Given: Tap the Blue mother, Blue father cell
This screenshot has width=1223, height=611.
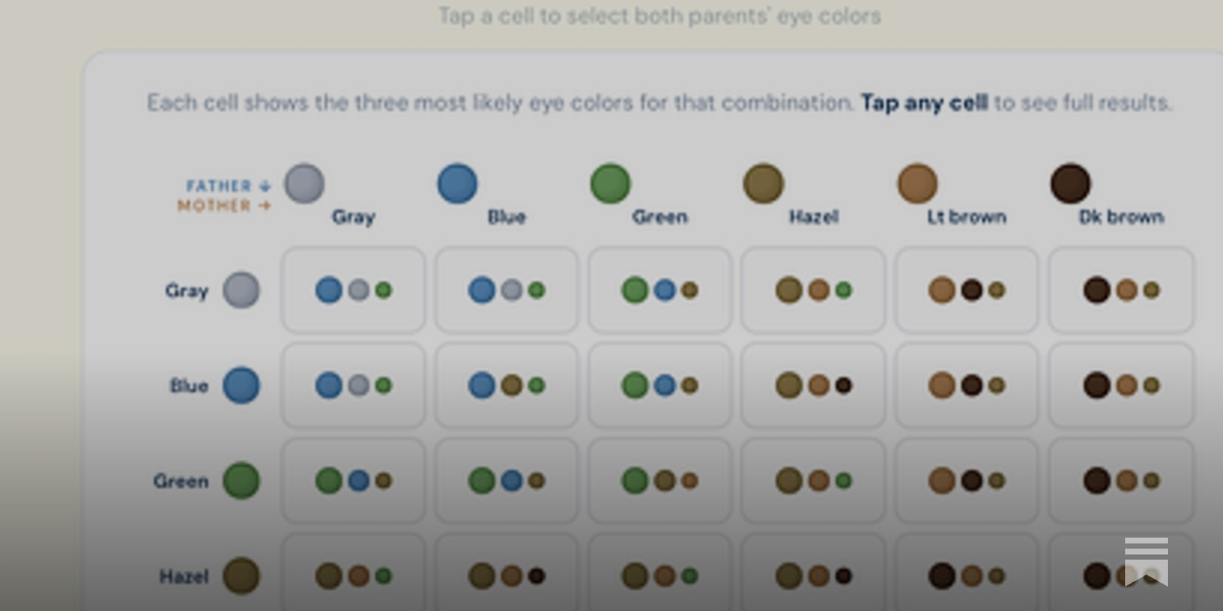Looking at the screenshot, I should pos(506,386).
